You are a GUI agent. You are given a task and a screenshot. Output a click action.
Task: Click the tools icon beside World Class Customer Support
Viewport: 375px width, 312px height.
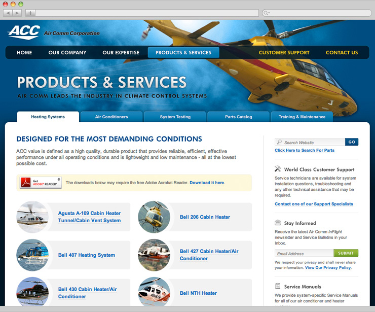tap(278, 169)
